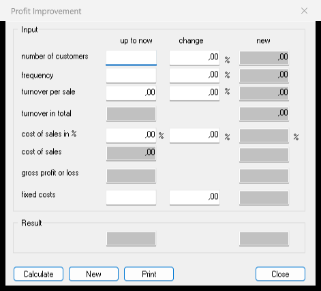
Task: Click the 'new' column header
Action: [263, 41]
